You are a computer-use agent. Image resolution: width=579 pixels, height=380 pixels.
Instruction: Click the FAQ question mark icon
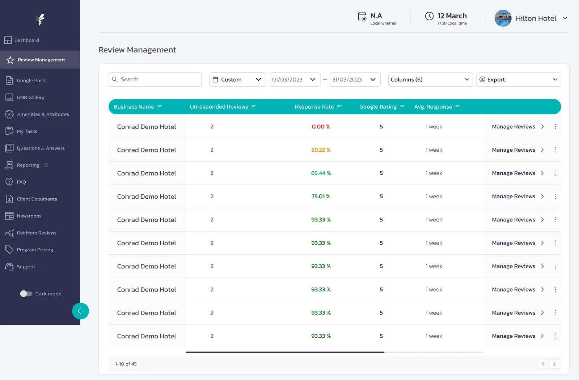(x=9, y=182)
